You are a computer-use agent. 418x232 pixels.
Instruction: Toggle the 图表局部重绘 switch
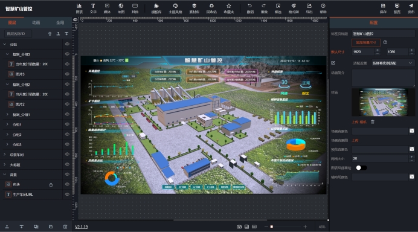click(x=361, y=168)
